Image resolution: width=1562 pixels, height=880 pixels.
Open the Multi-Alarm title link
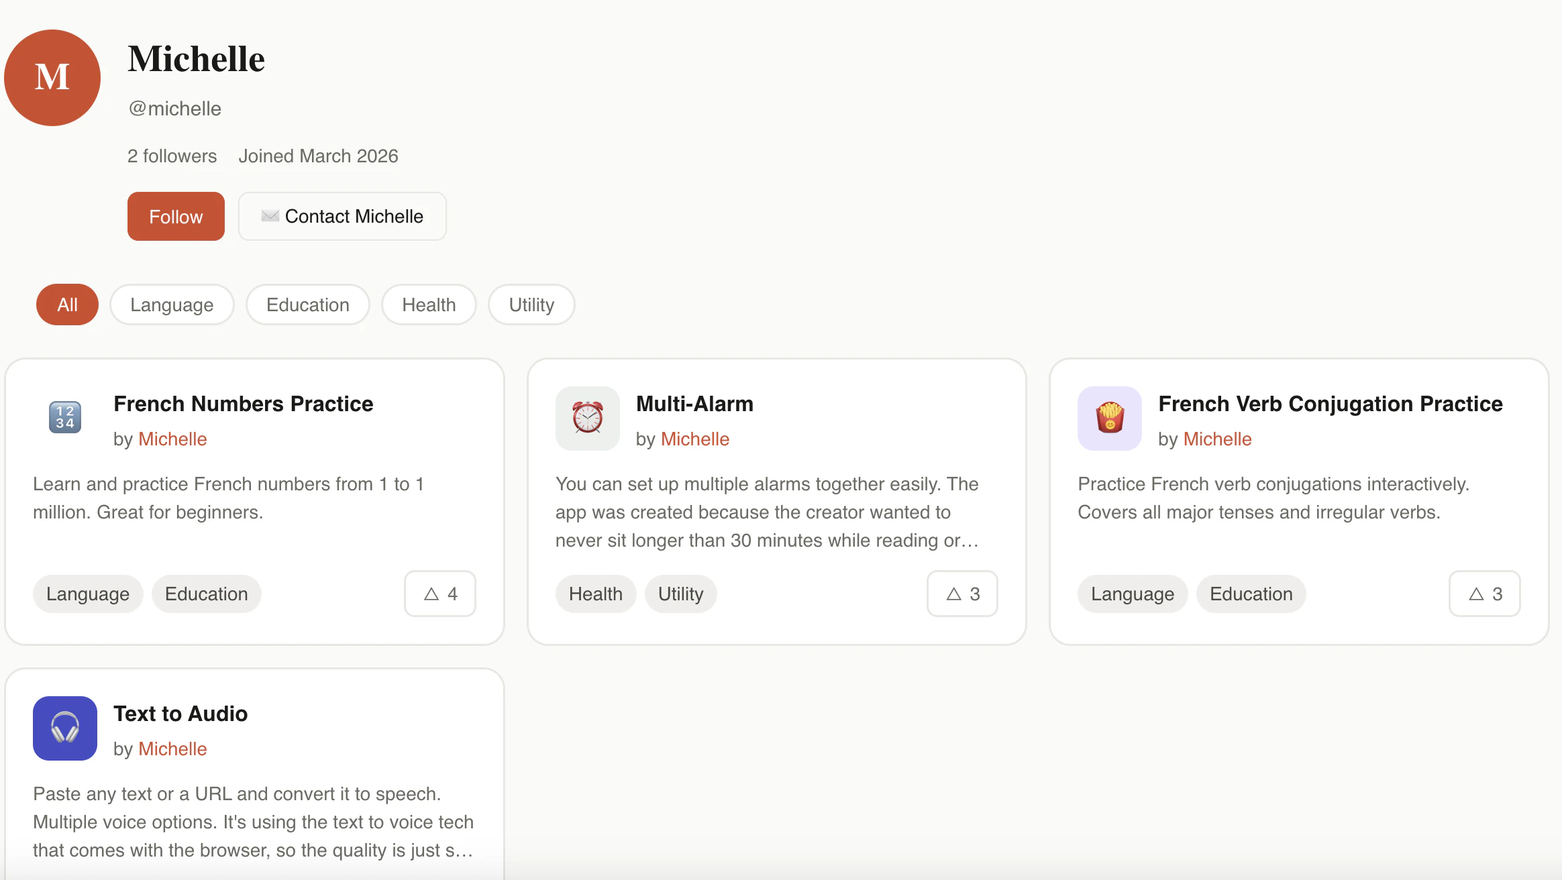coord(694,404)
